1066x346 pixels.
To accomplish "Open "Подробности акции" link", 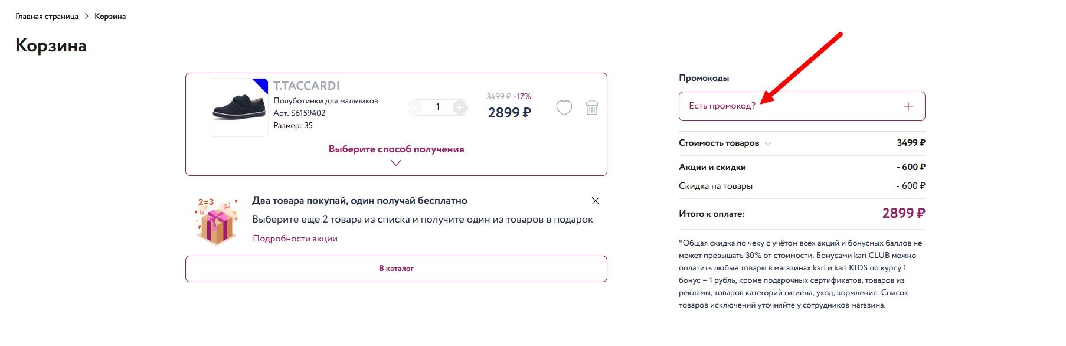I will [x=295, y=238].
